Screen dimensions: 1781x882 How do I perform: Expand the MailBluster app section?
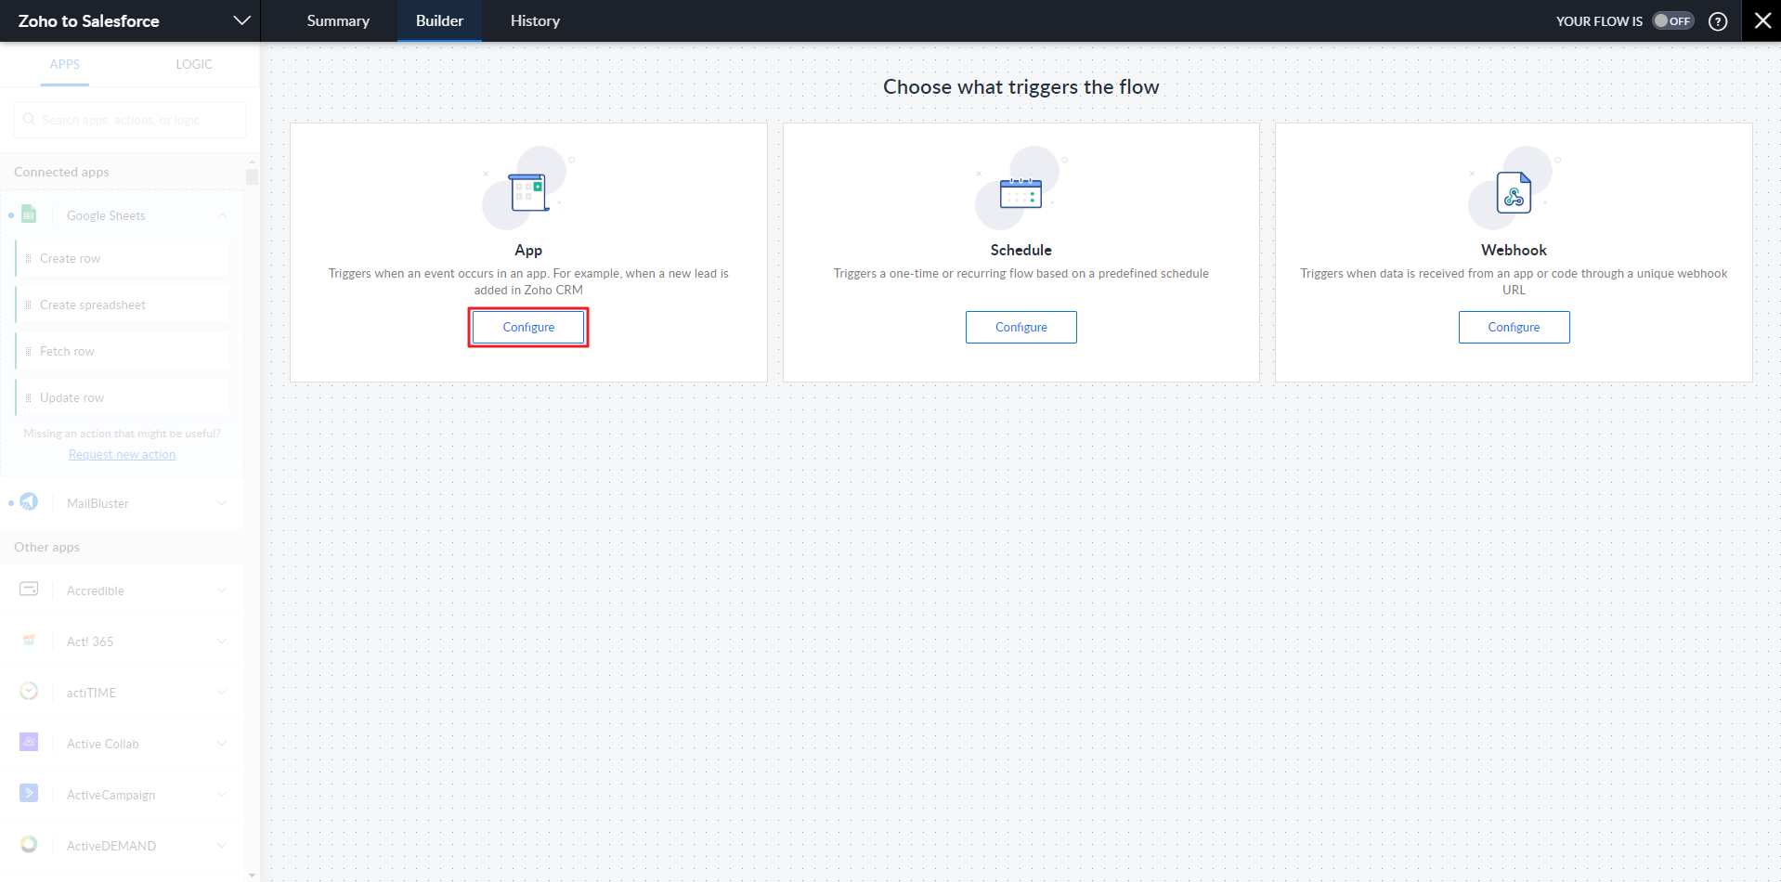pos(222,503)
